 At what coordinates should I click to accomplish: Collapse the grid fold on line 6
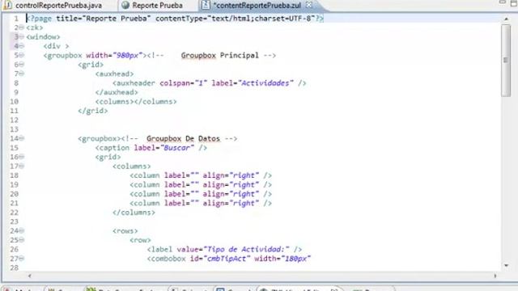22,65
